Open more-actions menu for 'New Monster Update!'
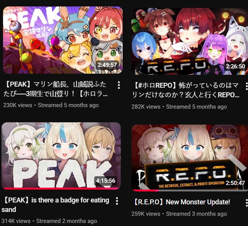The image size is (248, 226). pyautogui.click(x=246, y=203)
